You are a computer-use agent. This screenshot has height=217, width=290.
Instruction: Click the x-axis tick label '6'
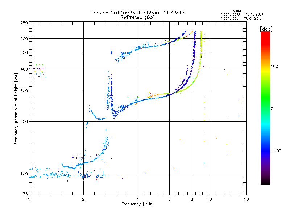[169, 199]
